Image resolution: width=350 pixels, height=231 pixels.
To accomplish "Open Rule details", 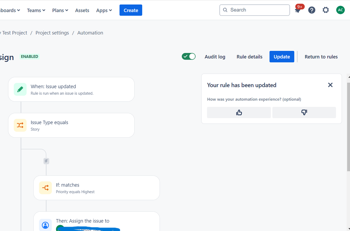I will 249,57.
